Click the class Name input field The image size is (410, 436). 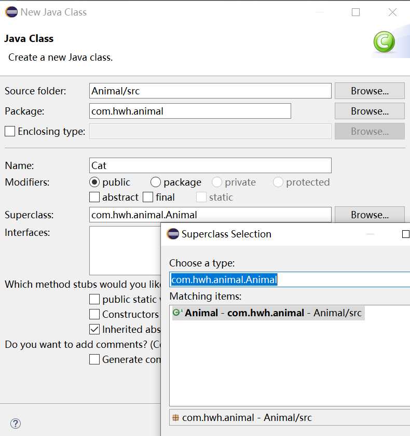point(210,165)
